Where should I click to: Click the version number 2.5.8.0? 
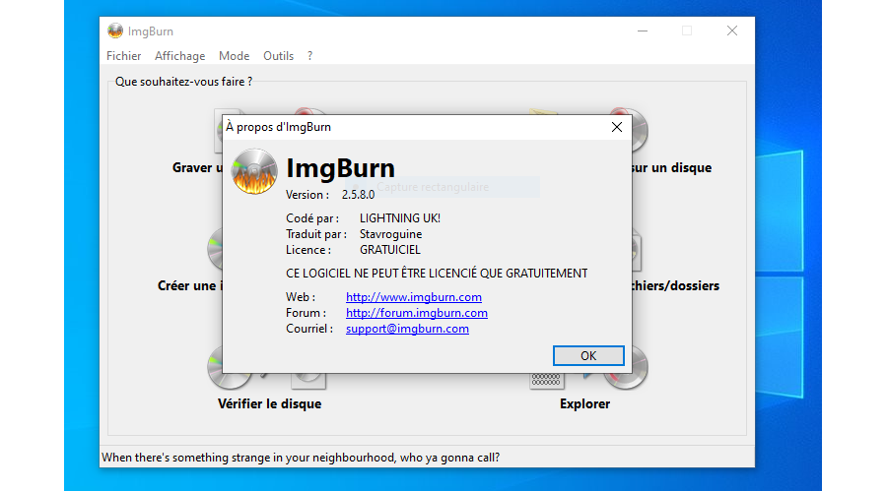click(358, 195)
